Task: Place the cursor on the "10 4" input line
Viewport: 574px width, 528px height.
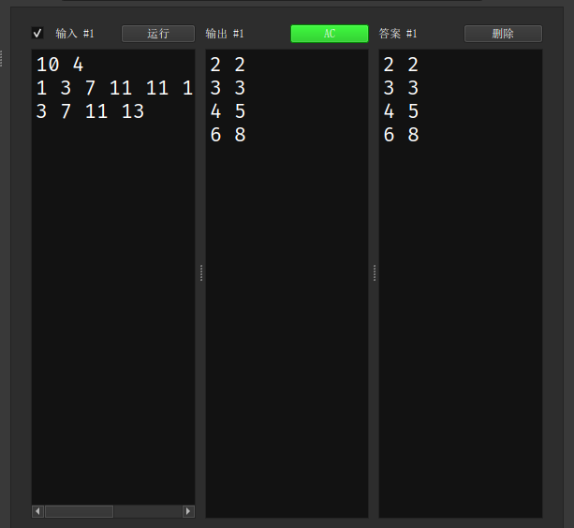Action: (60, 66)
